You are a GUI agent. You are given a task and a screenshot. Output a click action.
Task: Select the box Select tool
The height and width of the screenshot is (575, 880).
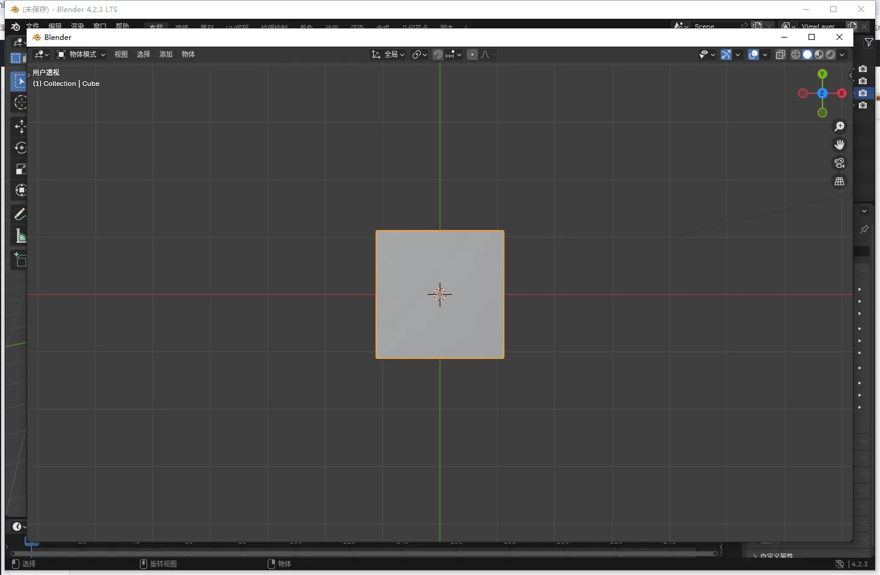[19, 81]
